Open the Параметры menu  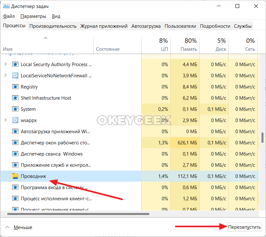[33, 16]
